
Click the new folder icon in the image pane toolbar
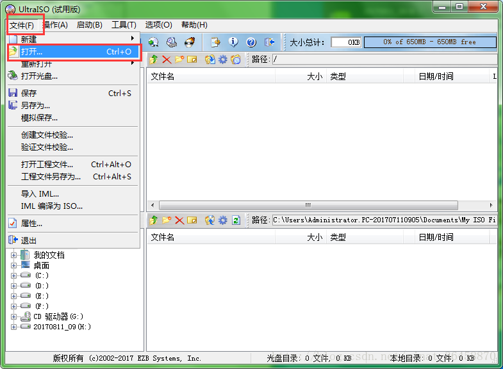pos(179,60)
